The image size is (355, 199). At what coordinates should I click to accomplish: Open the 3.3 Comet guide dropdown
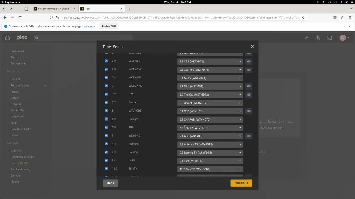click(210, 103)
